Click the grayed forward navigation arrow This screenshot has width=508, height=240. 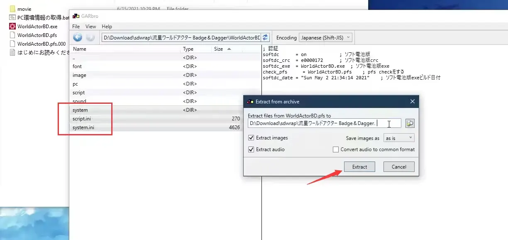coord(90,37)
